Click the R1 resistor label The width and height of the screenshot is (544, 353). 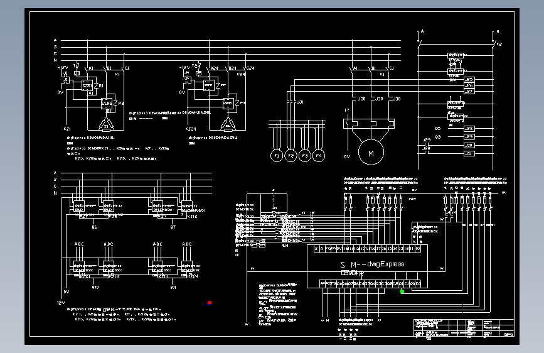[101, 85]
